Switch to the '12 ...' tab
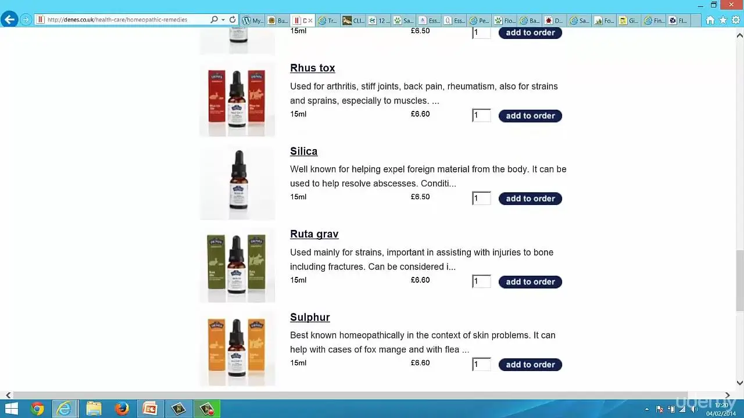Screen dimensions: 744x418 pos(379,20)
